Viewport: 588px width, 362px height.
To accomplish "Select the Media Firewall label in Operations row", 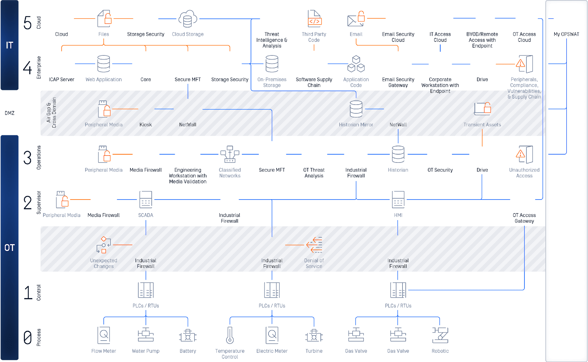I will pos(146,170).
